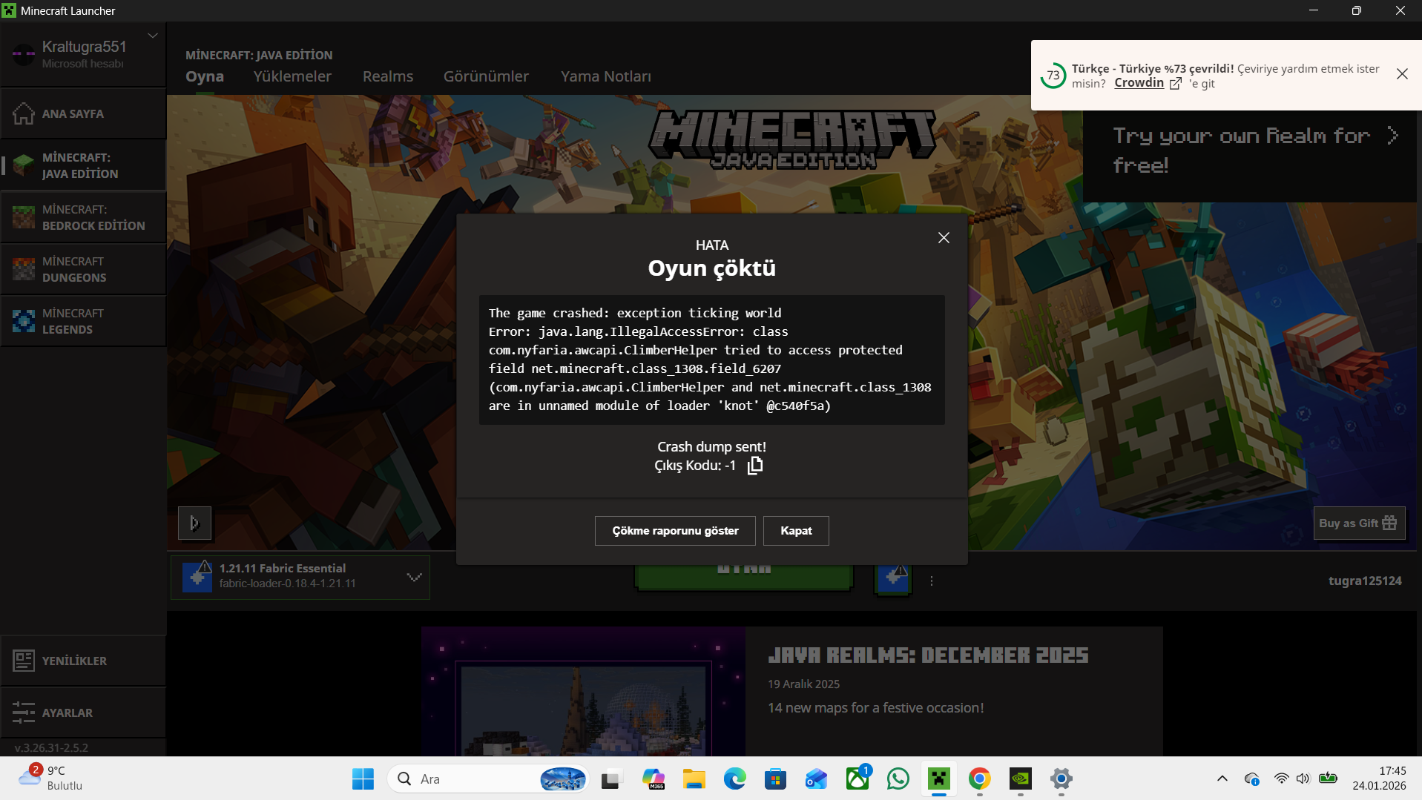Viewport: 1422px width, 800px height.
Task: Select Minecraft: Java Edition in sidebar
Action: [83, 165]
